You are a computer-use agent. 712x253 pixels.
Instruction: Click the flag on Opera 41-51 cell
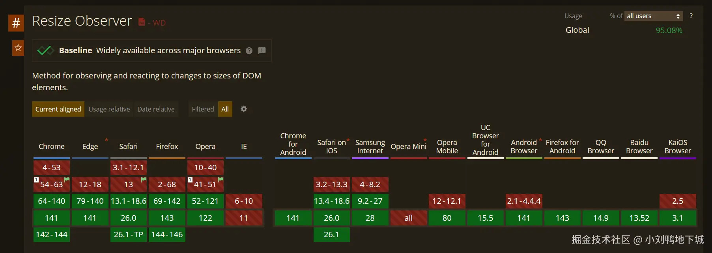click(221, 179)
